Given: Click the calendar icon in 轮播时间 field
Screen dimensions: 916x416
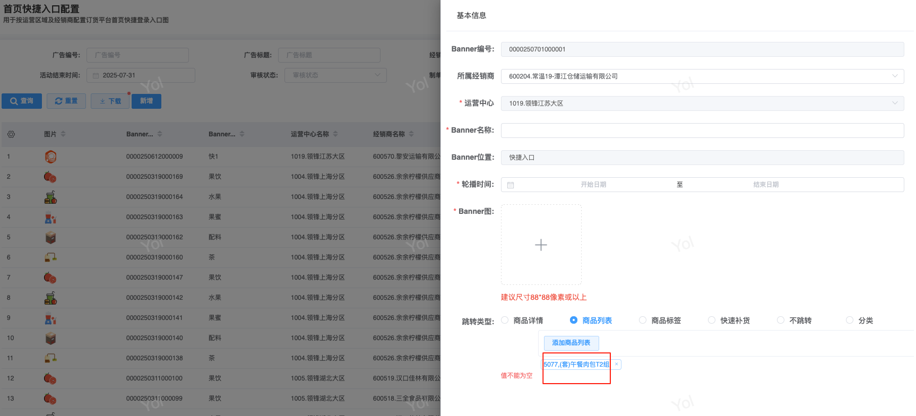Looking at the screenshot, I should click(x=511, y=185).
